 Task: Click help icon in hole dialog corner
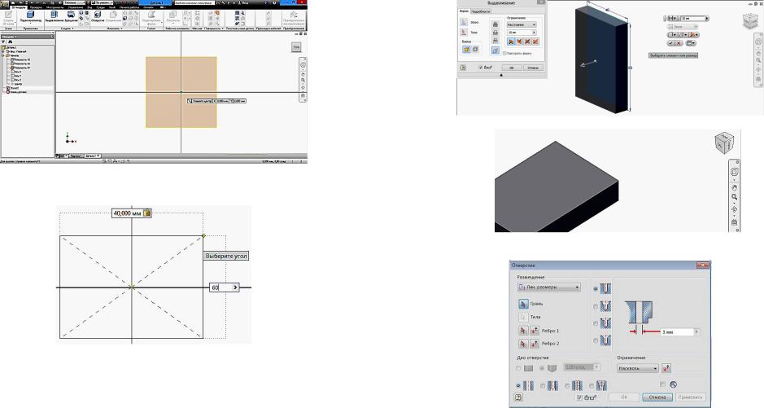[518, 397]
